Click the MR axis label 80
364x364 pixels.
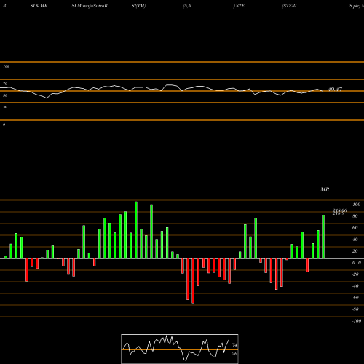point(355,216)
